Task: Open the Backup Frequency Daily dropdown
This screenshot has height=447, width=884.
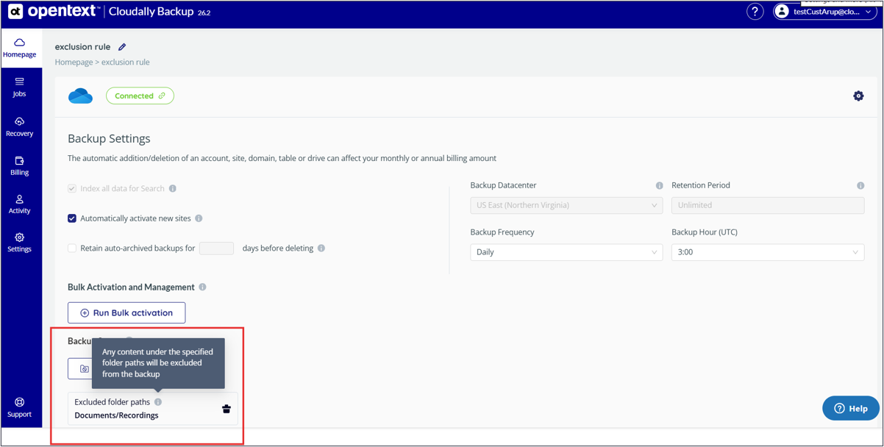Action: coord(566,252)
